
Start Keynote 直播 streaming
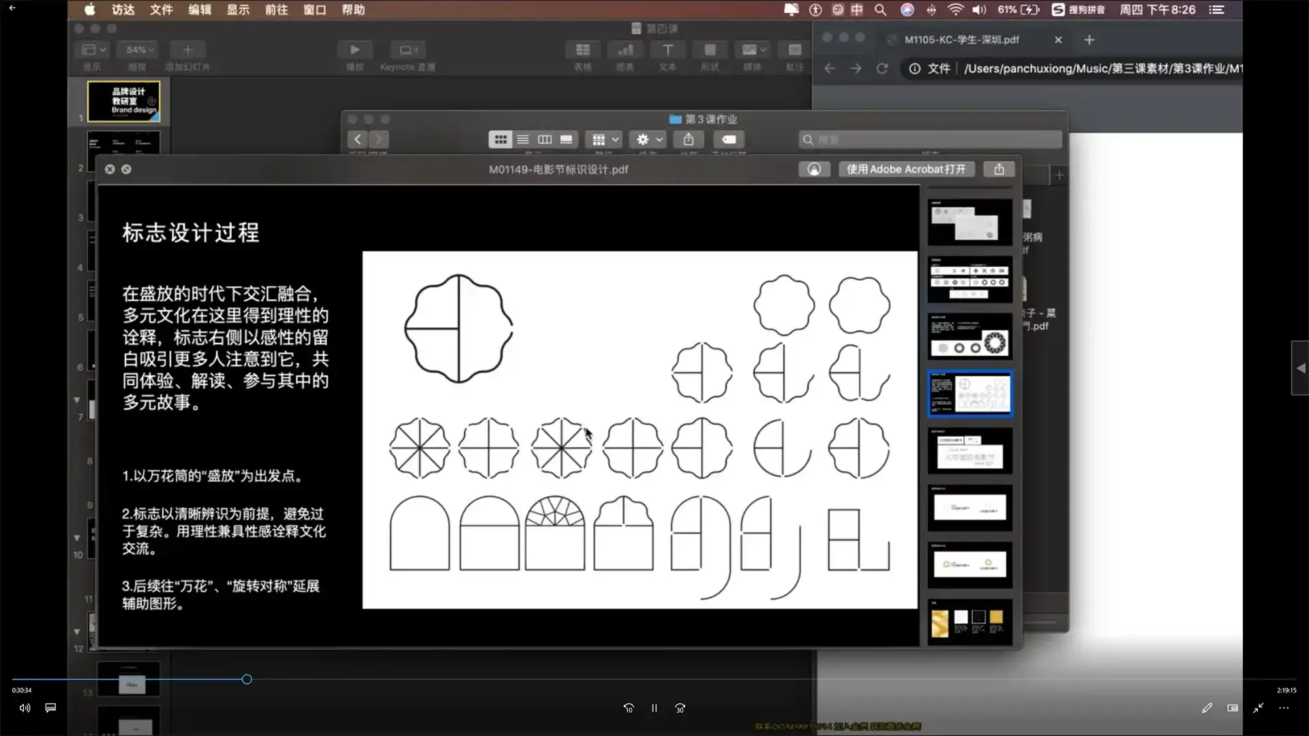point(408,49)
